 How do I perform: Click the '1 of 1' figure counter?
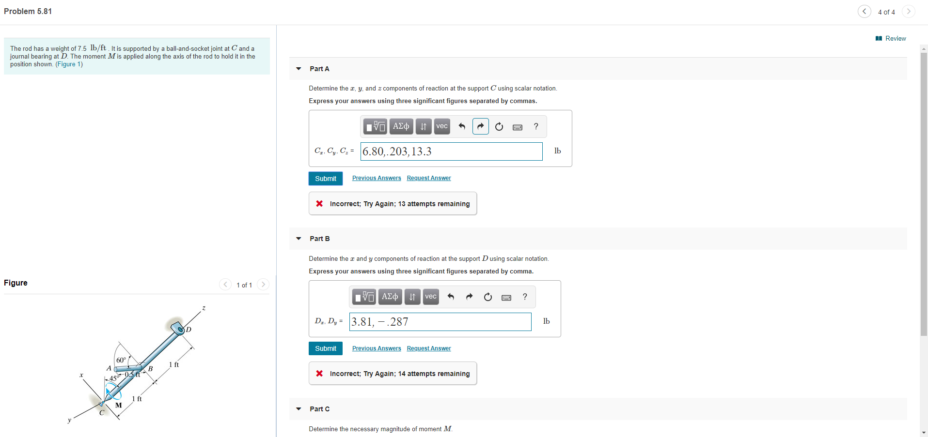coord(244,285)
